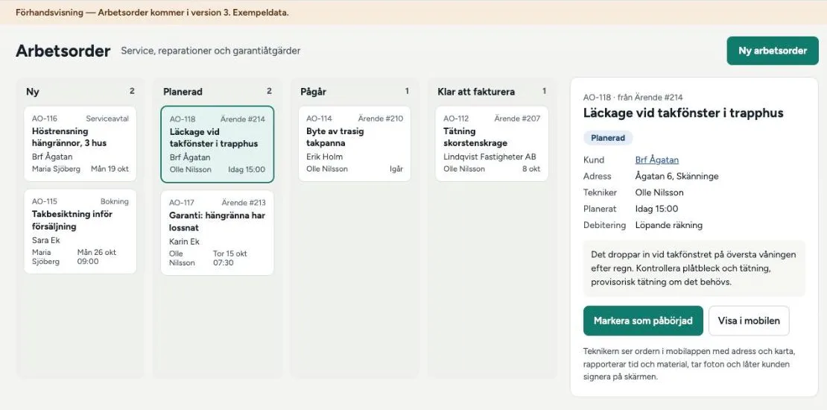Mark the order as started with Markera som påbörjad

coord(643,321)
